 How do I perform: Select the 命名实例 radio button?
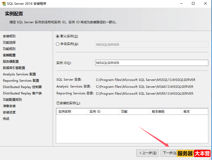[57, 44]
